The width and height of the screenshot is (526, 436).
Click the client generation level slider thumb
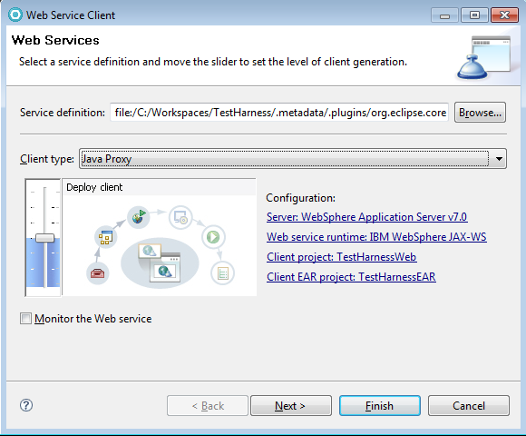pos(45,238)
